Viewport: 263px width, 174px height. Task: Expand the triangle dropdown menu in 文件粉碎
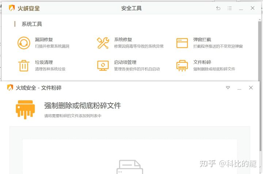click(x=228, y=88)
